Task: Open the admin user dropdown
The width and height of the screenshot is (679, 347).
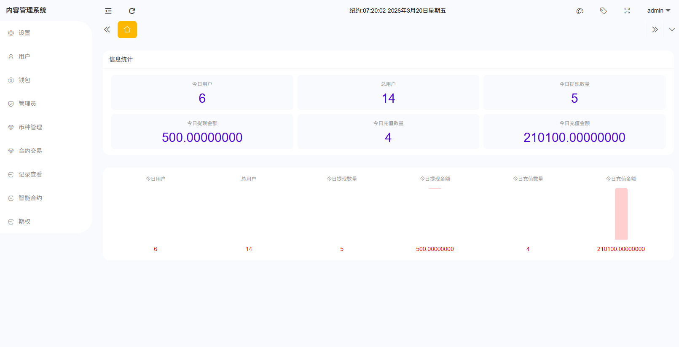Action: click(658, 11)
